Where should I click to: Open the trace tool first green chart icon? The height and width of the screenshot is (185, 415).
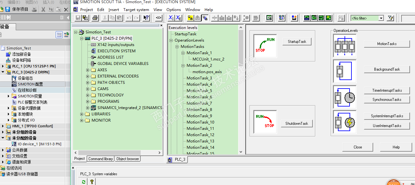click(307, 18)
